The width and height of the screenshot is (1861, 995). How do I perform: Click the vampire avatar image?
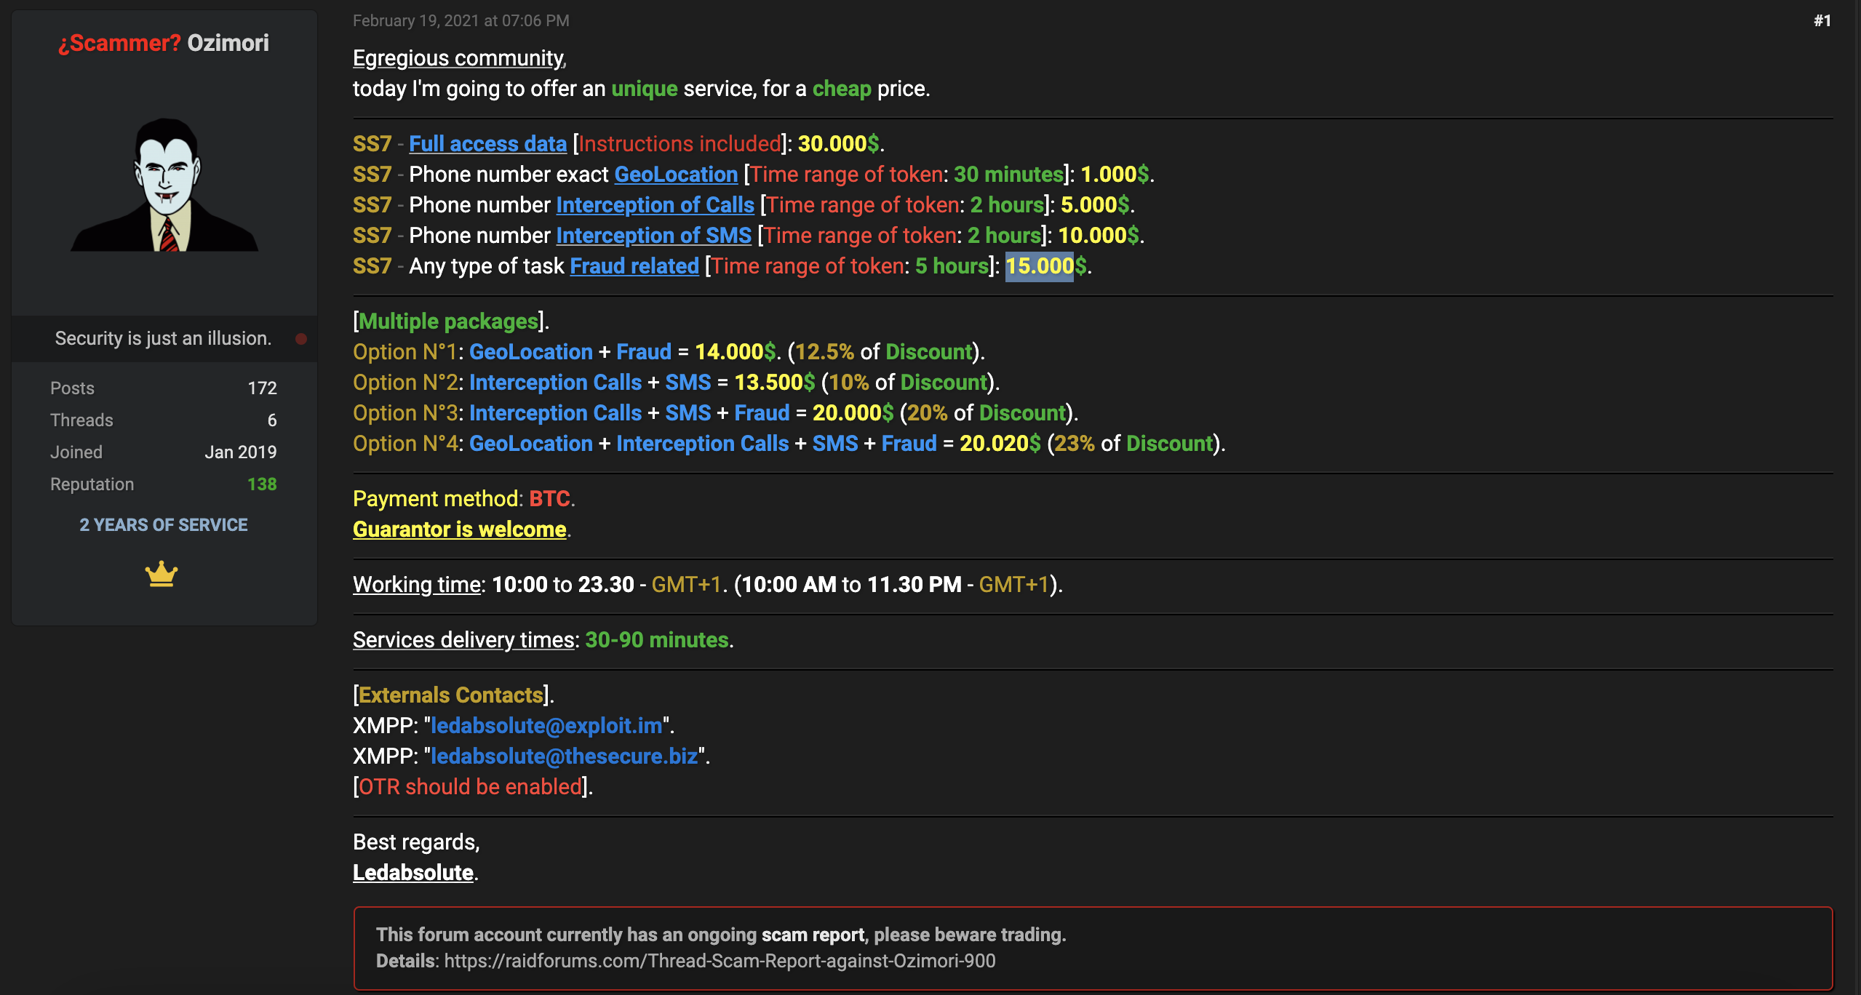tap(164, 185)
